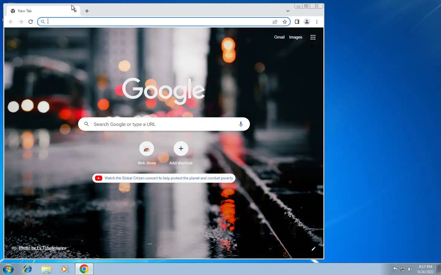Image resolution: width=441 pixels, height=275 pixels.
Task: Select the New Tab tab
Action: pyautogui.click(x=43, y=11)
